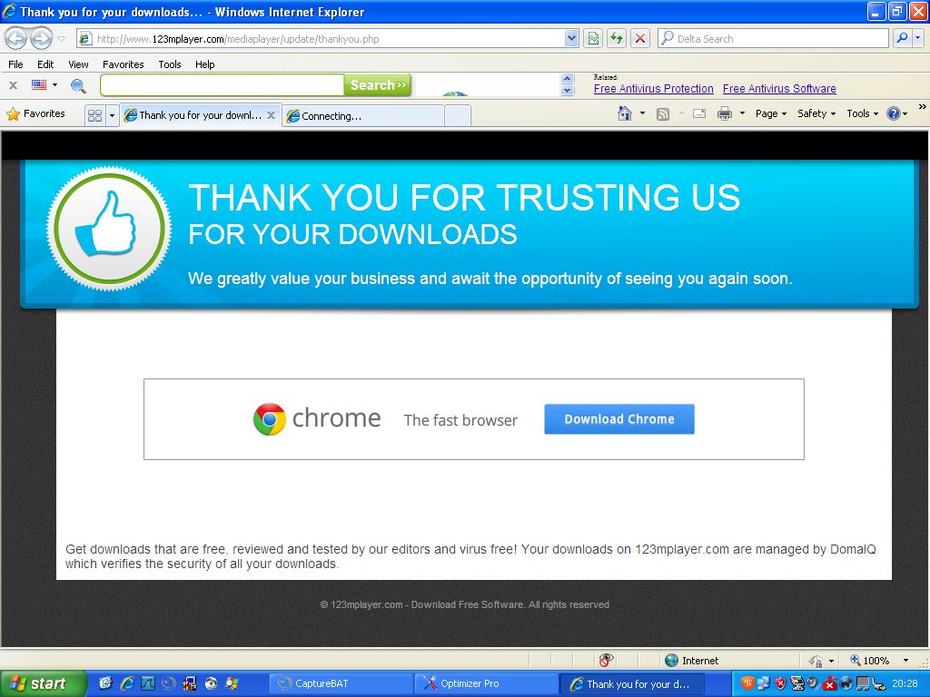
Task: Open the Free Antivirus Software link
Action: point(779,89)
